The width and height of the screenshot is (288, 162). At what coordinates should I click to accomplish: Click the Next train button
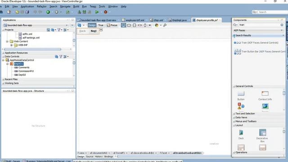94,31
